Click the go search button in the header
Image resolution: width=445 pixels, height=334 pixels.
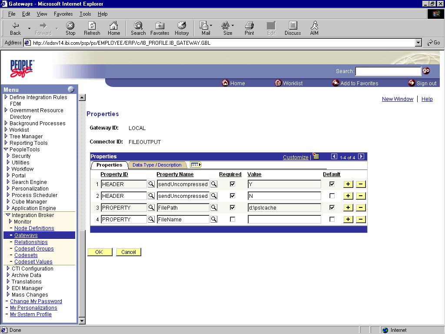[426, 70]
